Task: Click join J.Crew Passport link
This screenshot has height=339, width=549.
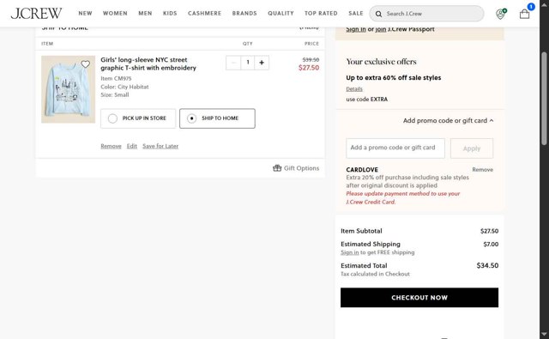Action: pyautogui.click(x=381, y=29)
